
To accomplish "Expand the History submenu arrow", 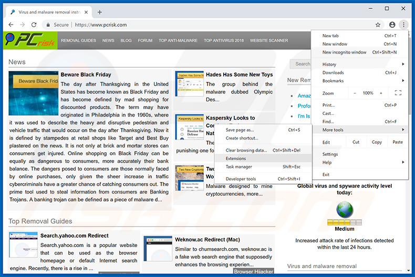I will pyautogui.click(x=403, y=64).
